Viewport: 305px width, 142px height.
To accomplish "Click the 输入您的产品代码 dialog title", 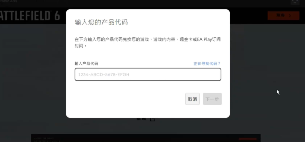I will (x=101, y=22).
